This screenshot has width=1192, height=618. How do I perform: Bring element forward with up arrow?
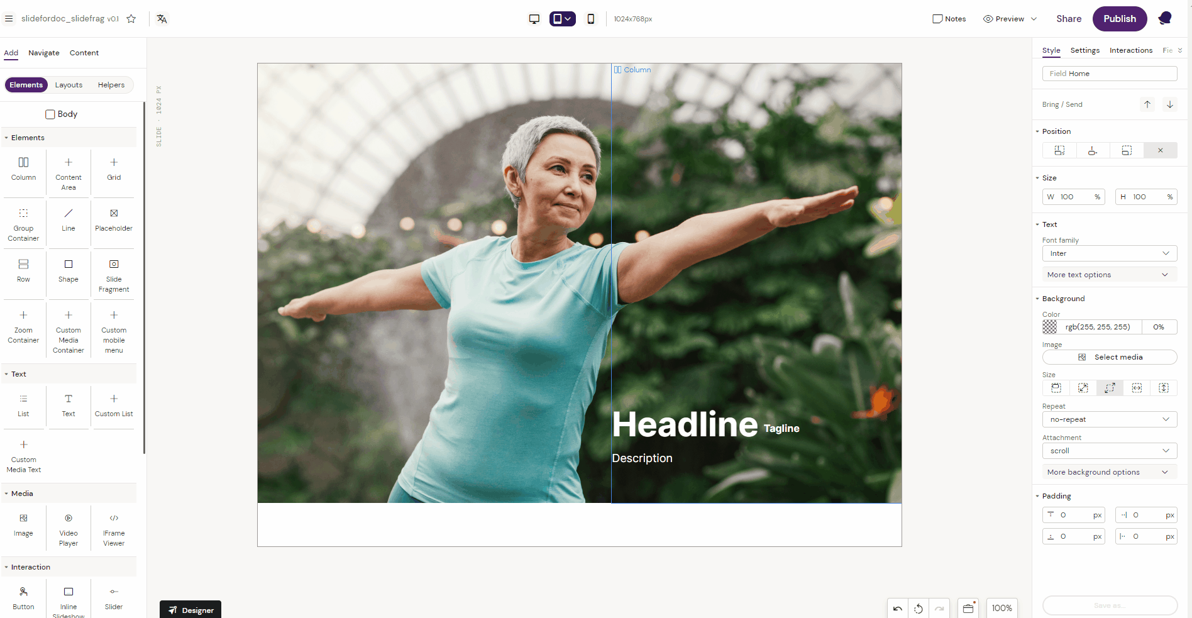(x=1147, y=104)
